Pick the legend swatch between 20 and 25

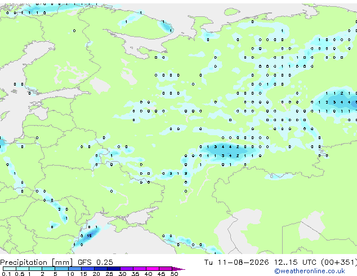tap(101, 269)
